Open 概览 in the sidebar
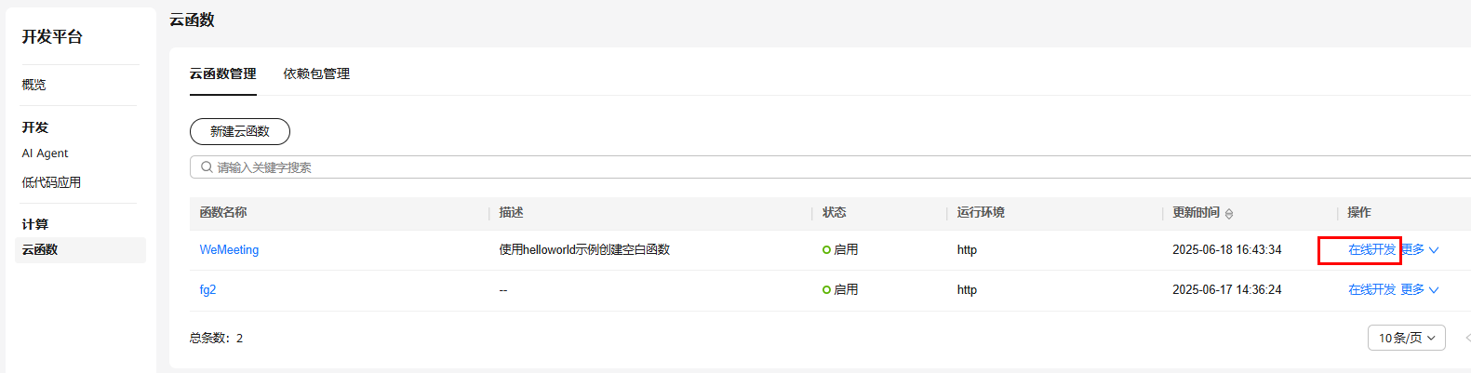 34,85
